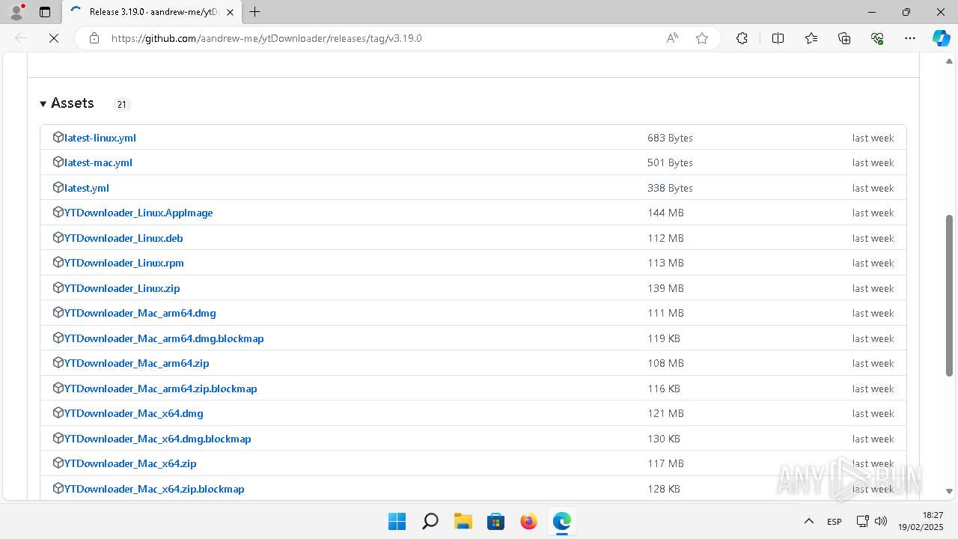Download YTDownloader_Linux.deb

pos(123,238)
